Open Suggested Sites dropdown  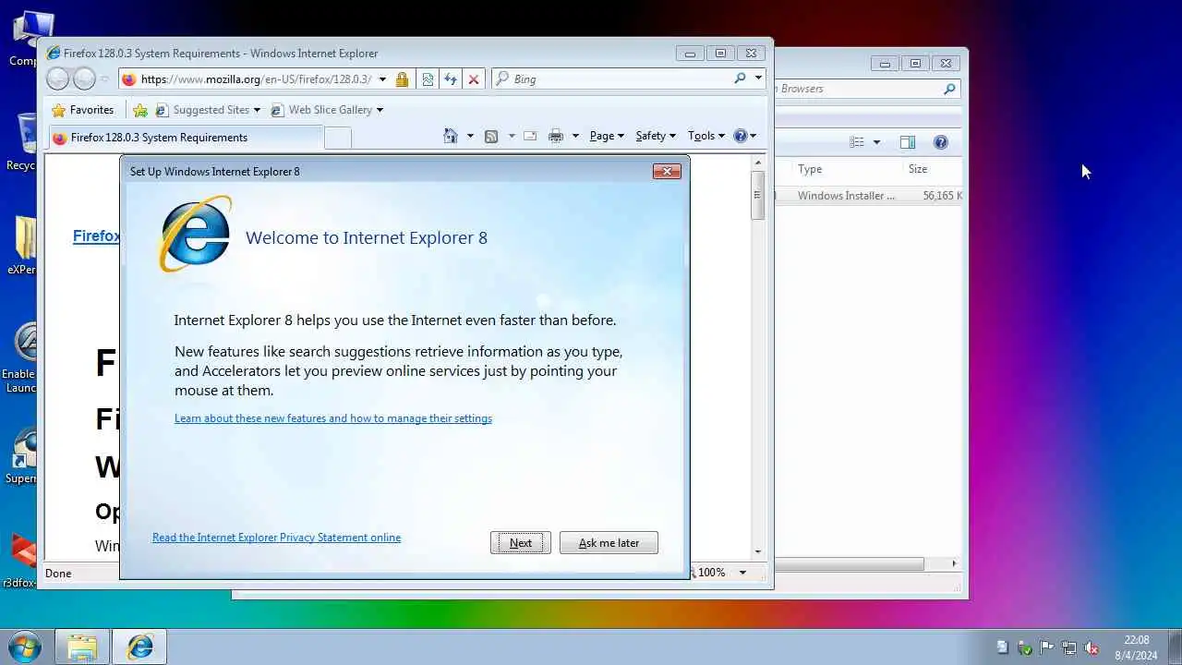click(208, 110)
